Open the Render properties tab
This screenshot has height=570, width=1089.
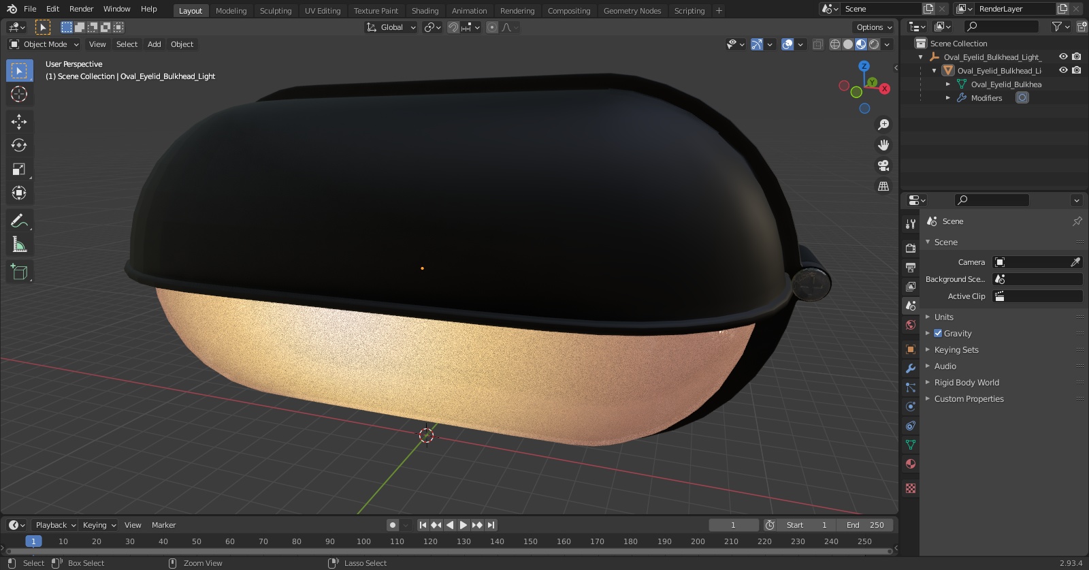tap(911, 249)
